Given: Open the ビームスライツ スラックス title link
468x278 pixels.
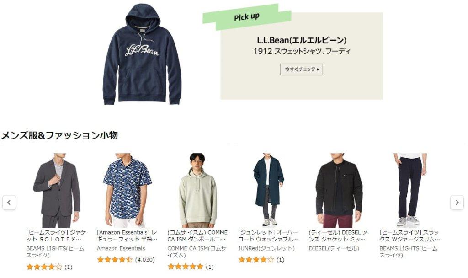Looking at the screenshot, I should tap(409, 235).
